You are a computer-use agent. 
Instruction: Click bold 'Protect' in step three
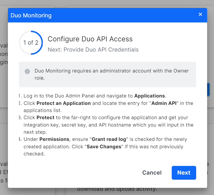pos(45,118)
